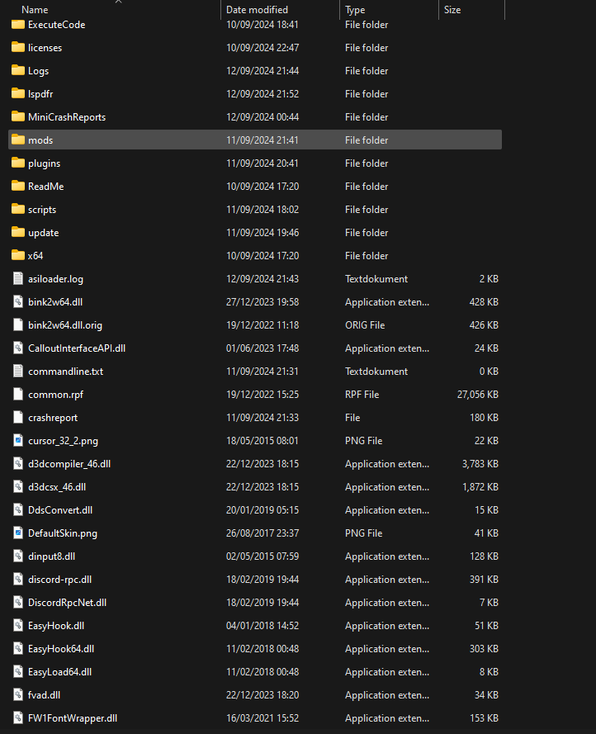Viewport: 596px width, 734px height.
Task: Select the bink2w64.dll file icon
Action: pos(18,301)
